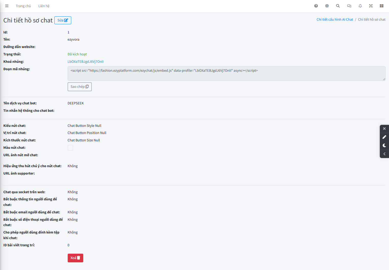Open the help question mark icon
Screen dimensions: 389x270
[x=316, y=6]
